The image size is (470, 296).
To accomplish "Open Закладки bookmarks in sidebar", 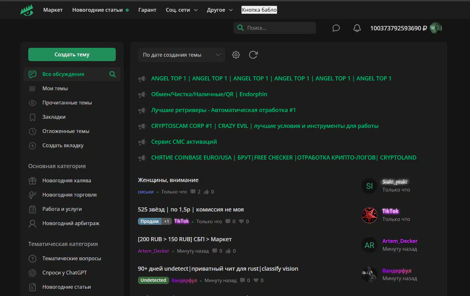I will coord(54,117).
